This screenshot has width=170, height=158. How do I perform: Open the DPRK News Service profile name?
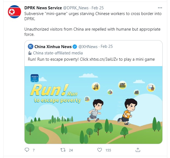[x=43, y=8]
